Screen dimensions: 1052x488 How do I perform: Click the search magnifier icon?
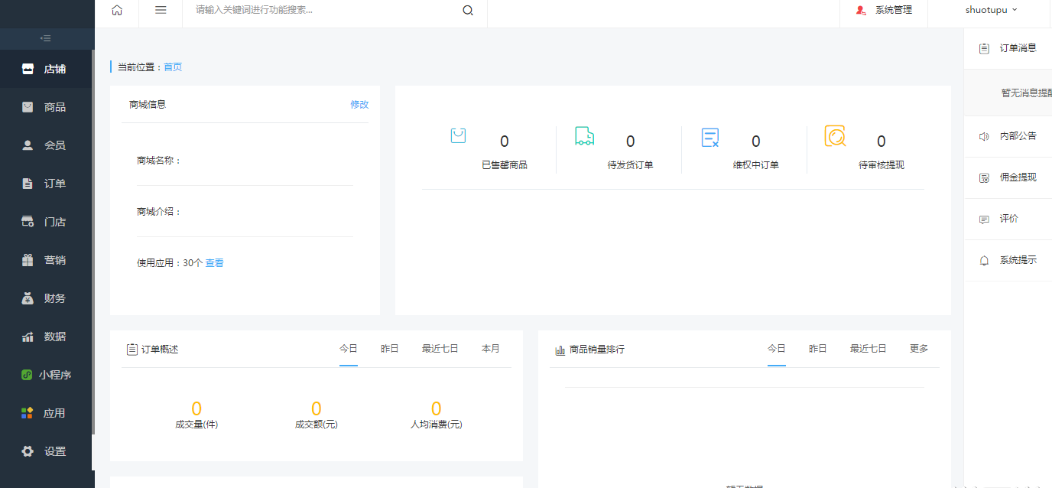pos(468,10)
